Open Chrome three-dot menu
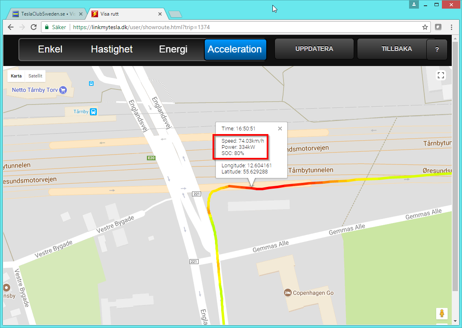 451,27
